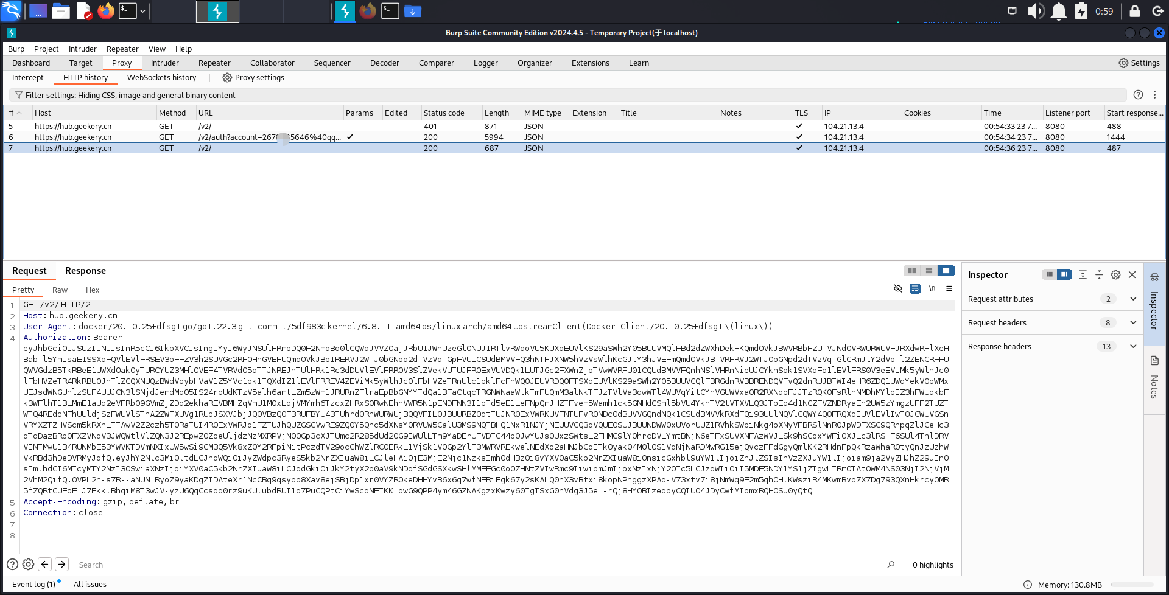Viewport: 1169px width, 595px height.
Task: Click the search settings gear below request
Action: click(28, 565)
